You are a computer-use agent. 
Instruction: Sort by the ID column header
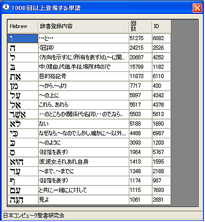click(162, 26)
